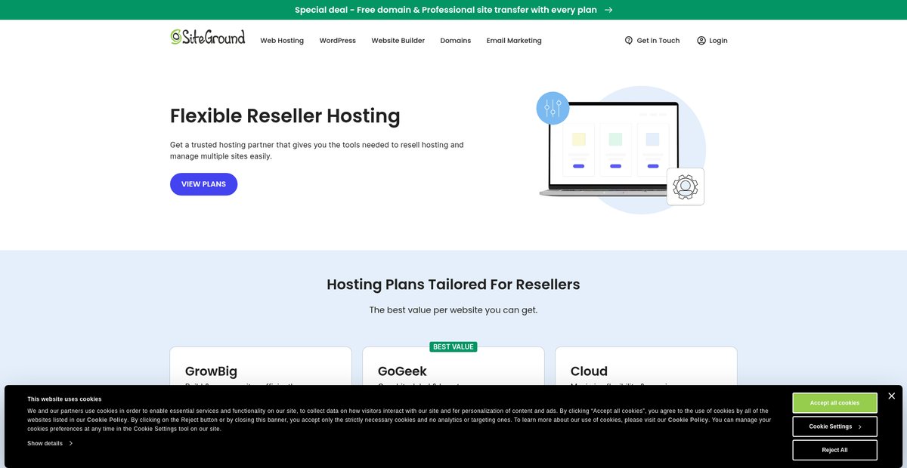Close the cookie banner
The height and width of the screenshot is (468, 907).
[x=892, y=396]
